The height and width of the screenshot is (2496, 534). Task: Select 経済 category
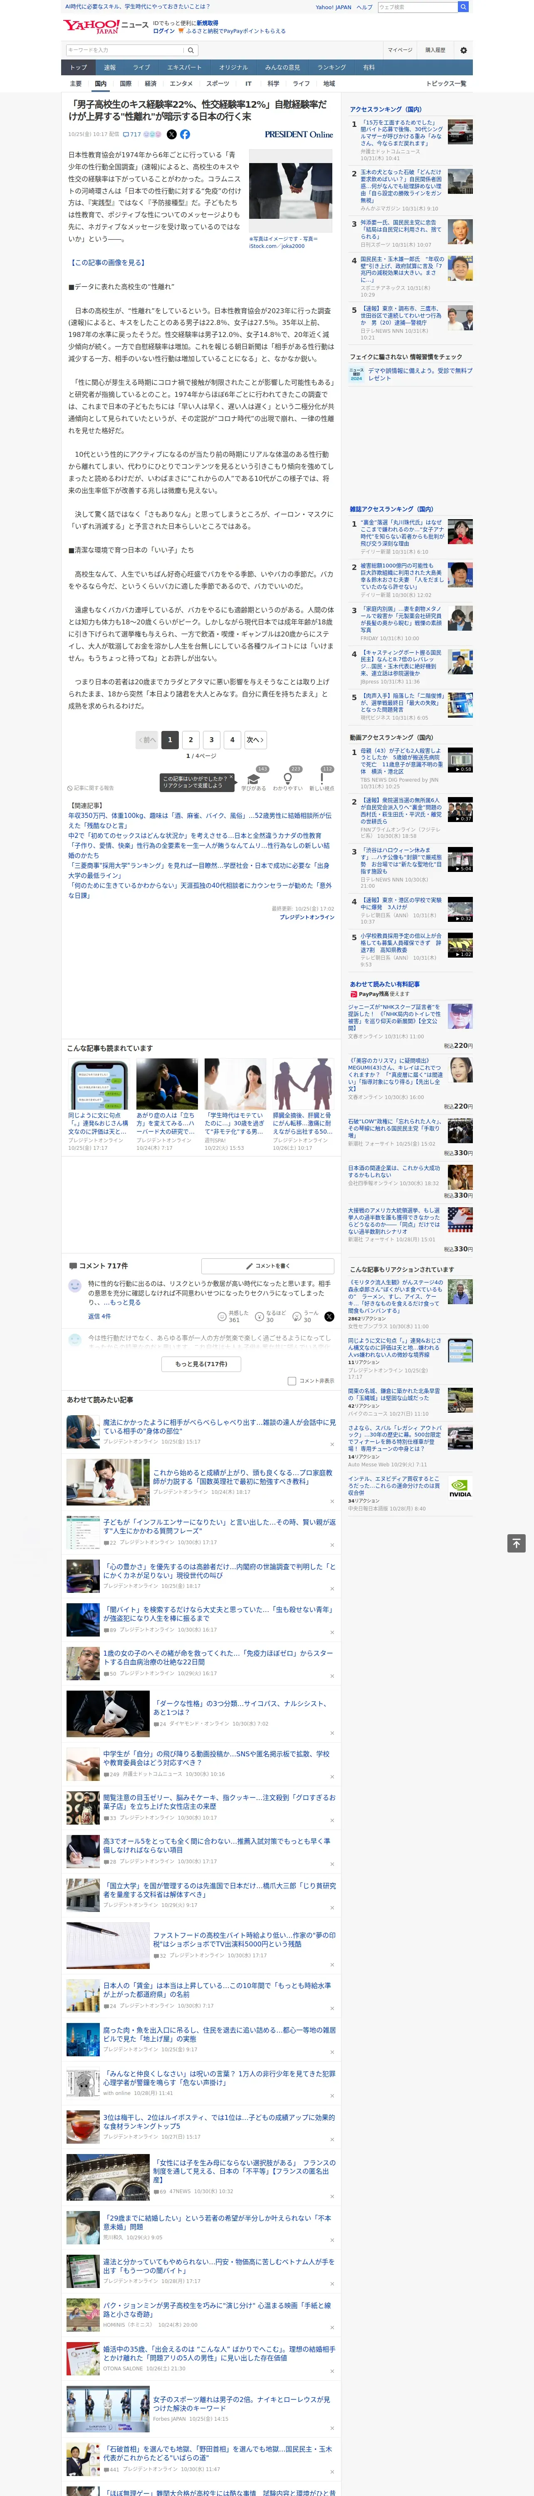tap(150, 83)
